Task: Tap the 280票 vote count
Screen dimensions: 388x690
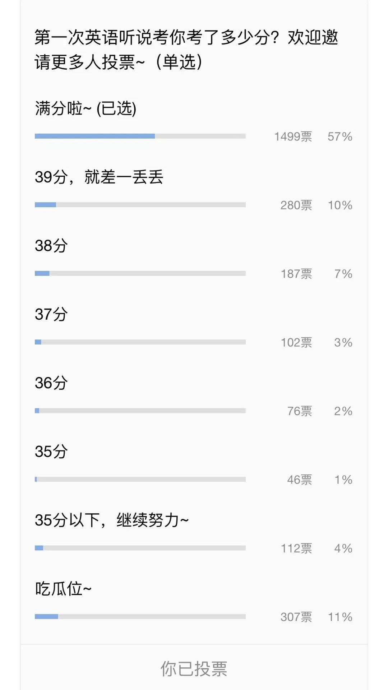Action: click(x=296, y=205)
